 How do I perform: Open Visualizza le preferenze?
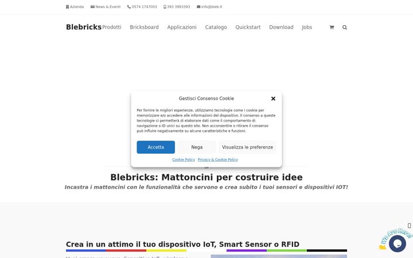(x=247, y=147)
